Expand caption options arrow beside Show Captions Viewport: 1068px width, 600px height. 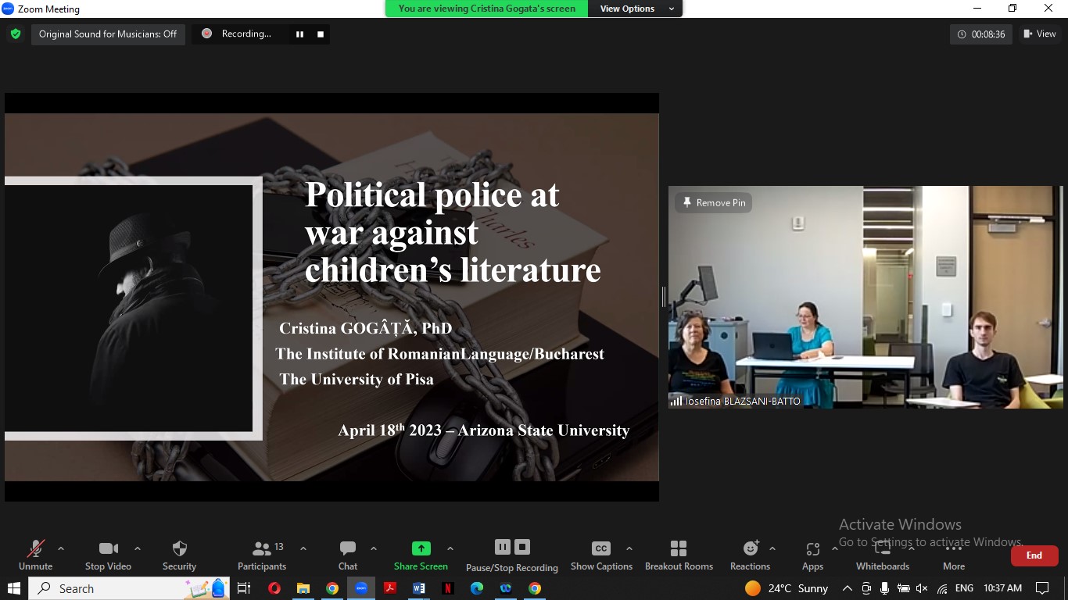pyautogui.click(x=629, y=548)
